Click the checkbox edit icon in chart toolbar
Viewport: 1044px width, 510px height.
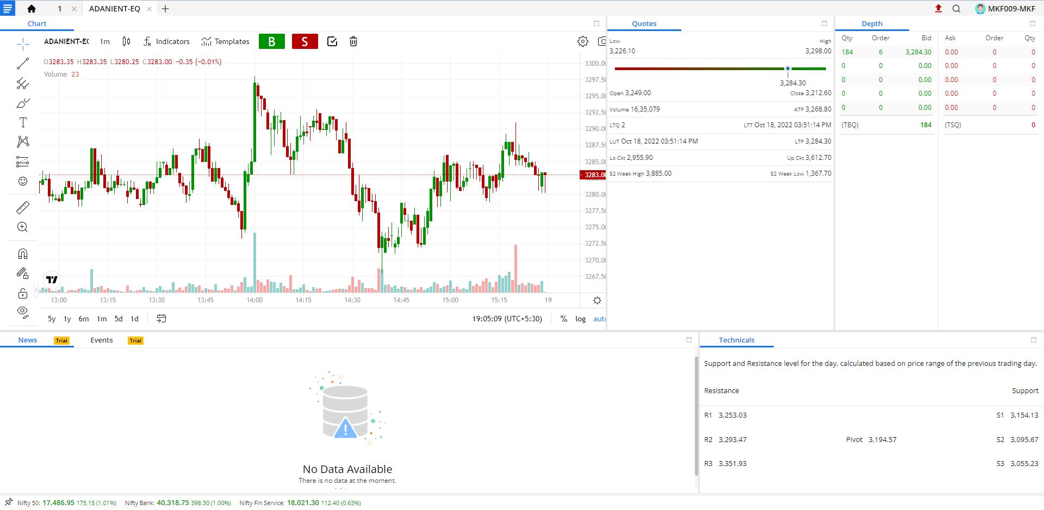(x=332, y=41)
